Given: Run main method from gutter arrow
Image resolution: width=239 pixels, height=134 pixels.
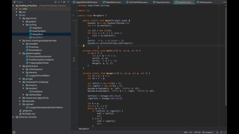Looking at the screenshot, I should 74,20.
